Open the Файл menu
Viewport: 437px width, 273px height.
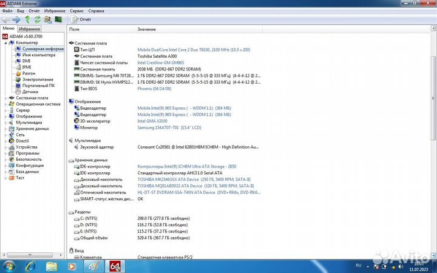(7, 11)
